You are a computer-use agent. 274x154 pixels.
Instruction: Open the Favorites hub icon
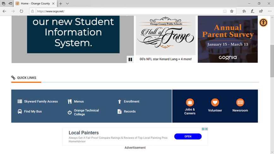(244, 11)
